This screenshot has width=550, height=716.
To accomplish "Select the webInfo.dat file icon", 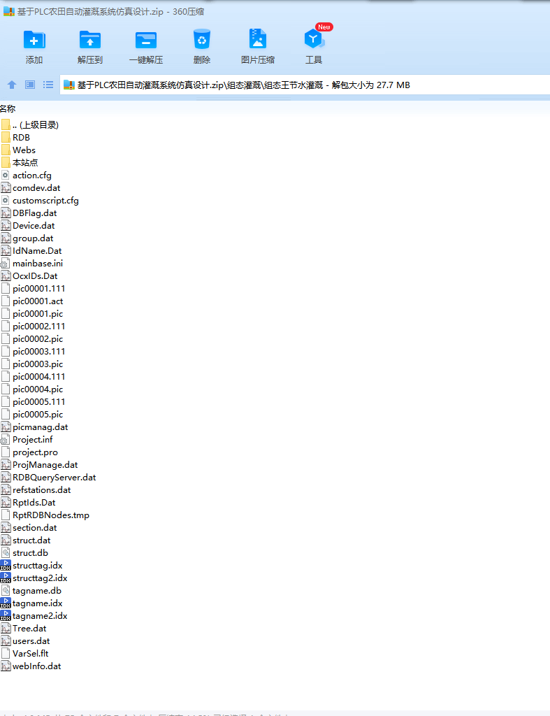I will (6, 666).
